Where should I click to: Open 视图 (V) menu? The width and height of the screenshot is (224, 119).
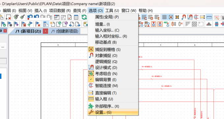pos(25,11)
